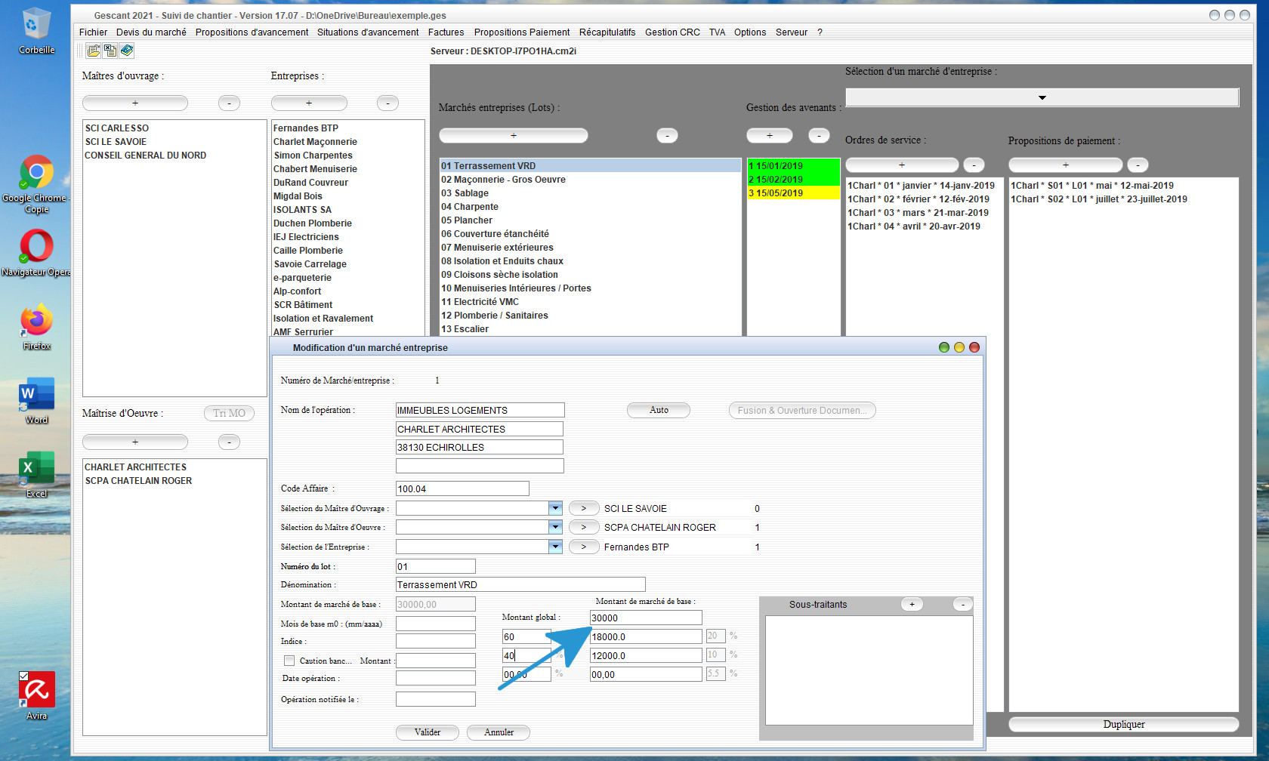
Task: Click the Valider button
Action: pyautogui.click(x=428, y=732)
